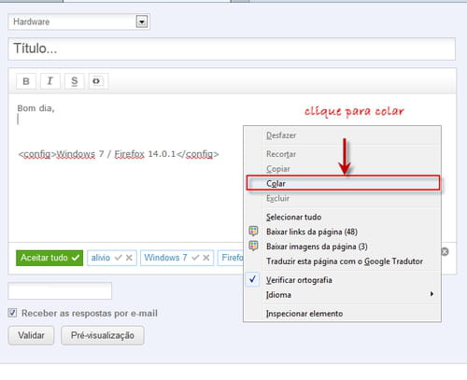The height and width of the screenshot is (380, 467).
Task: Accept the alivio tag checkmark
Action: [x=119, y=258]
